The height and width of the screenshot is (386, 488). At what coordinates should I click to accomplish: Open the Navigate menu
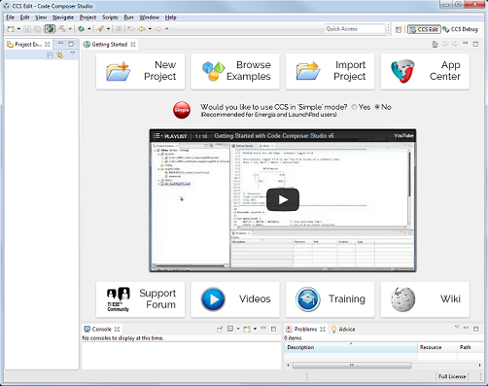[x=63, y=18]
